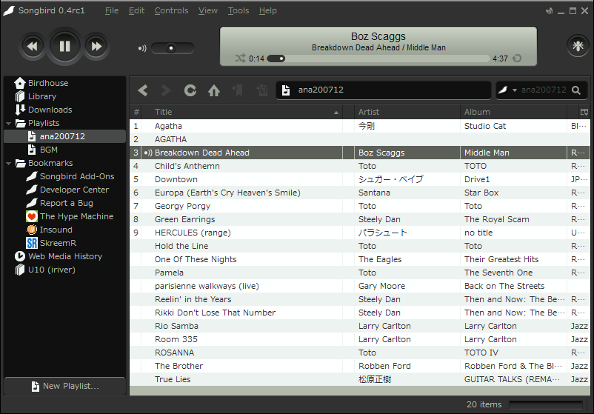This screenshot has height=414, width=594.
Task: Adjust the volume slider knob
Action: coord(171,48)
